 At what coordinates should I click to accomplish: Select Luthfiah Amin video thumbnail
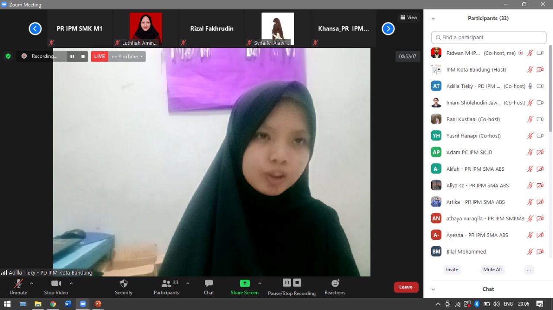pyautogui.click(x=146, y=29)
